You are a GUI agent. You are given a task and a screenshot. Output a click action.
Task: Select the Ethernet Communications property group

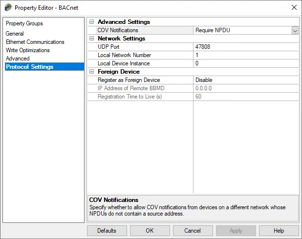35,42
